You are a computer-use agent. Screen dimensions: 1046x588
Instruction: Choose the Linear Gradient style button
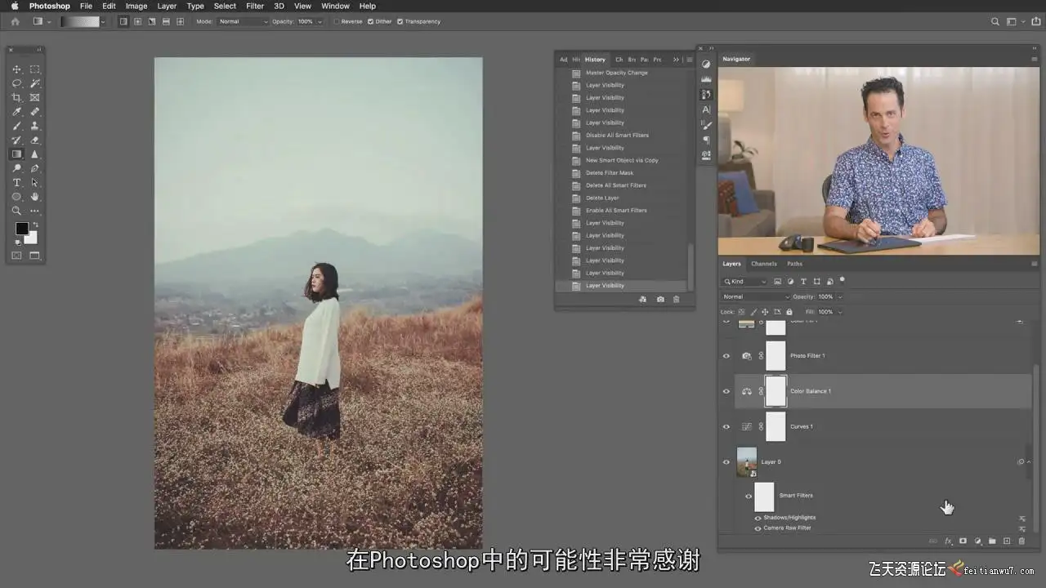123,21
